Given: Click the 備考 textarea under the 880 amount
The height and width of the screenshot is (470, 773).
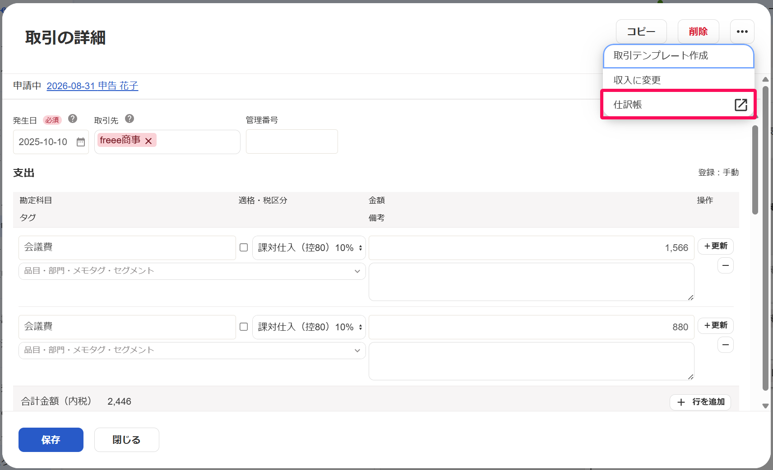Looking at the screenshot, I should point(532,361).
